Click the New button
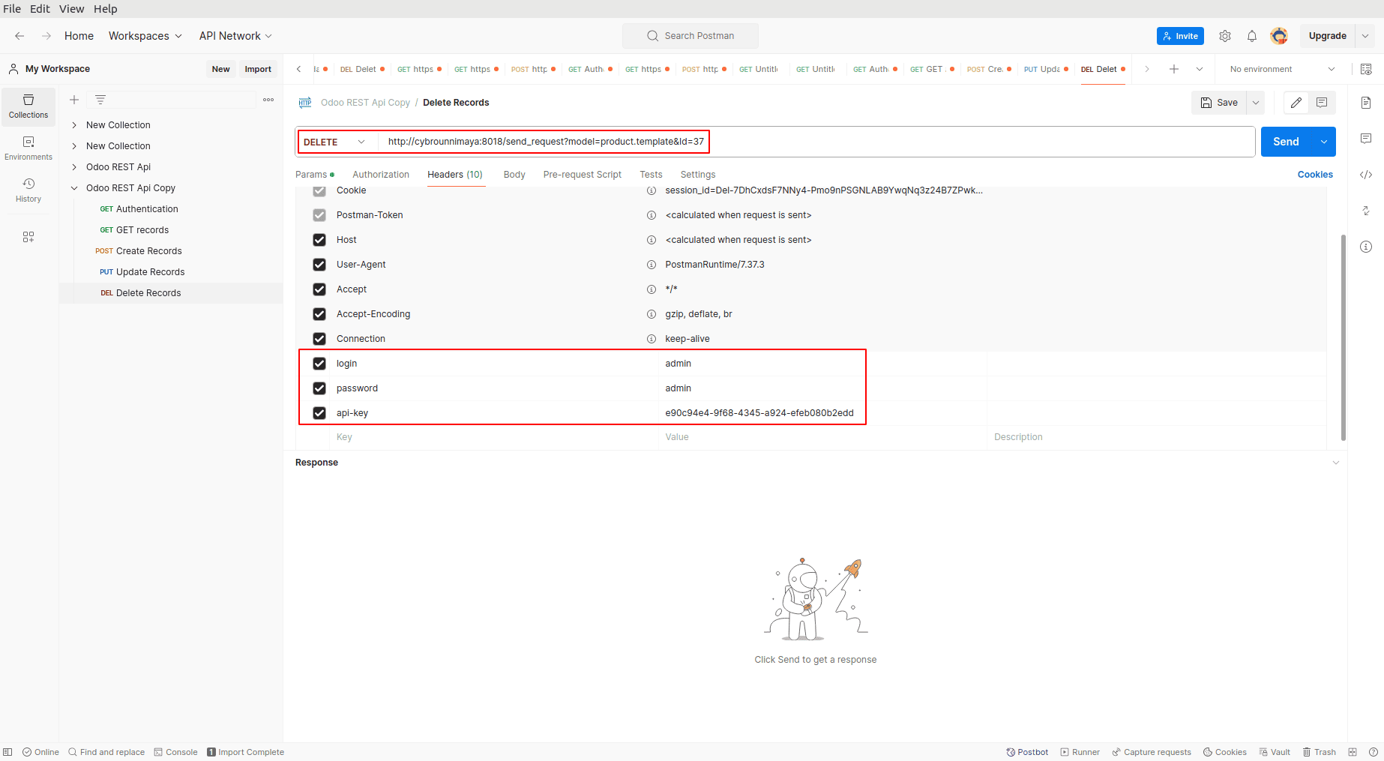This screenshot has height=761, width=1384. tap(220, 69)
